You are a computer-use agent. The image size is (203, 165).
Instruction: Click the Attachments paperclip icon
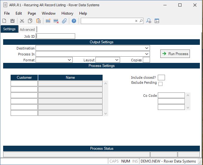[64, 21]
